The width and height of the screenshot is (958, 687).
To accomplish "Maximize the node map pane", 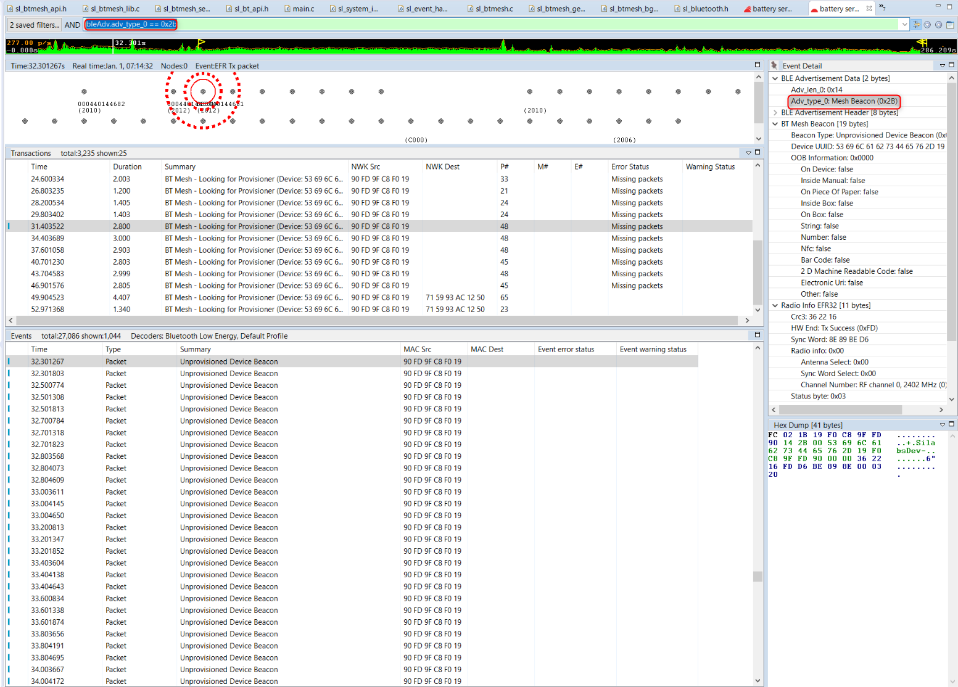I will click(758, 65).
